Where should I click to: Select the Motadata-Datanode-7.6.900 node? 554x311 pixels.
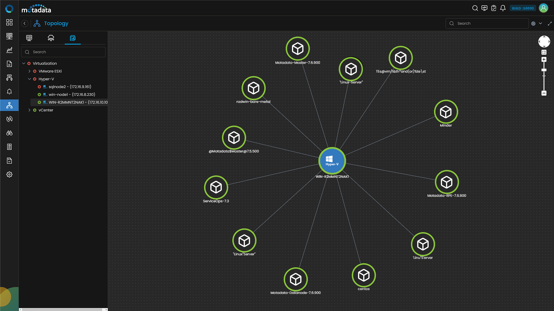coord(296,279)
